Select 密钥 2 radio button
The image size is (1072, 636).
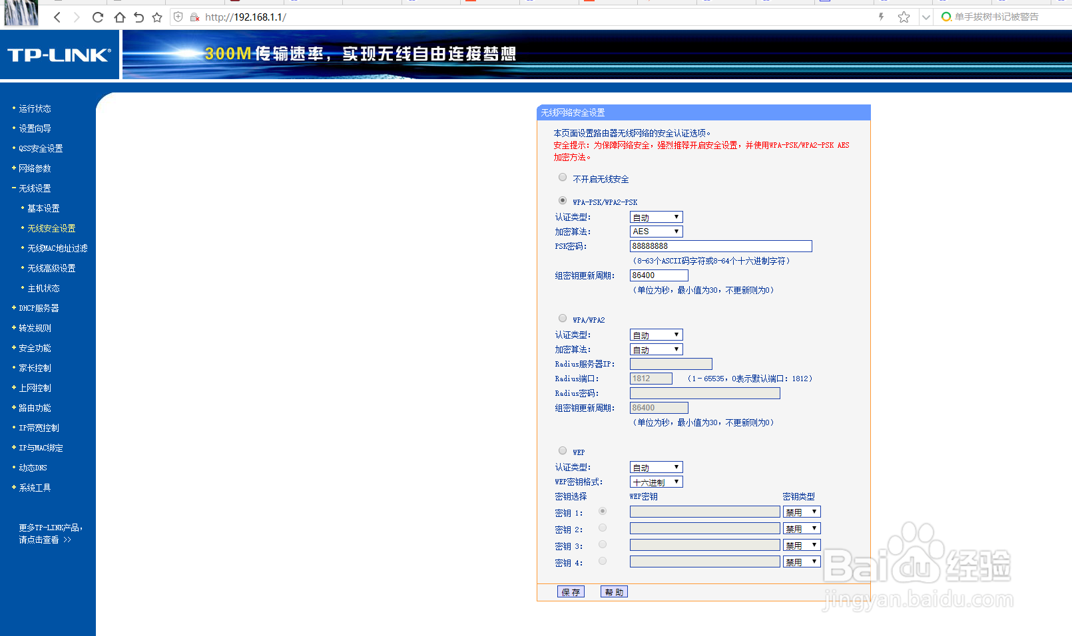(x=603, y=528)
